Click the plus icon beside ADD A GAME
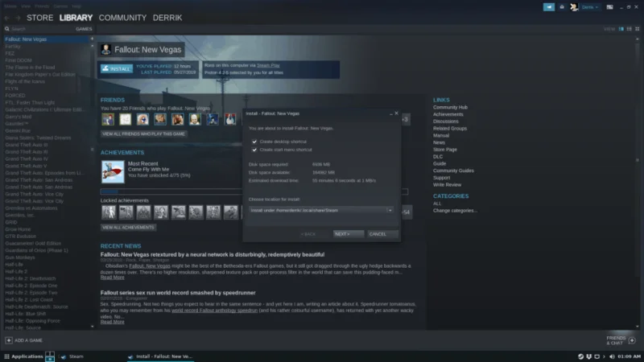The height and width of the screenshot is (362, 644). point(9,340)
